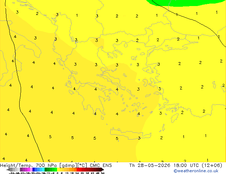Viewport: 226px width, 174px height.
Task: Click the Height/Temp. 700 hPa title text
Action: [29, 165]
